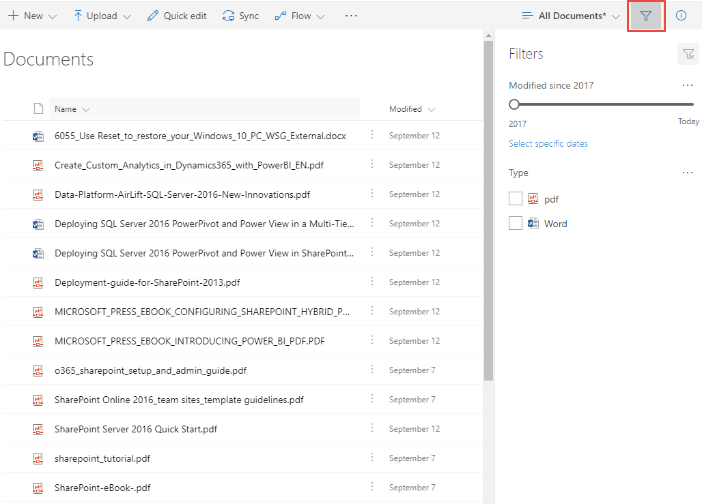Click the file type column header icon
Image resolution: width=702 pixels, height=504 pixels.
click(38, 108)
